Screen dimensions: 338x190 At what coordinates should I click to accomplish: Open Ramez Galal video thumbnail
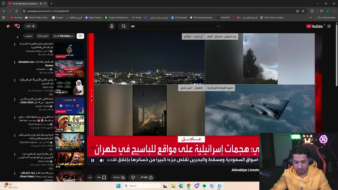69,160
